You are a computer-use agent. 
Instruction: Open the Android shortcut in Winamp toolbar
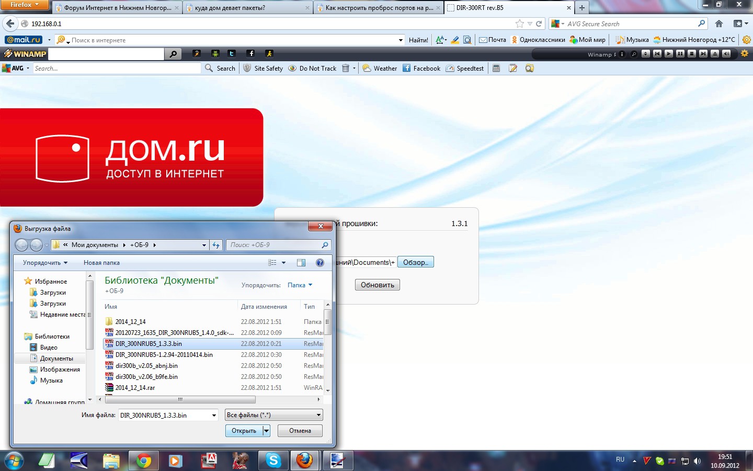point(215,53)
